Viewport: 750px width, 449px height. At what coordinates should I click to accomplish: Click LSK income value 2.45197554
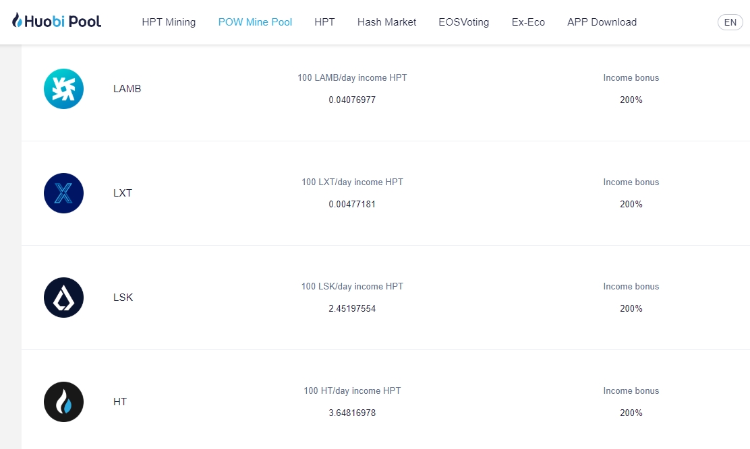coord(352,309)
